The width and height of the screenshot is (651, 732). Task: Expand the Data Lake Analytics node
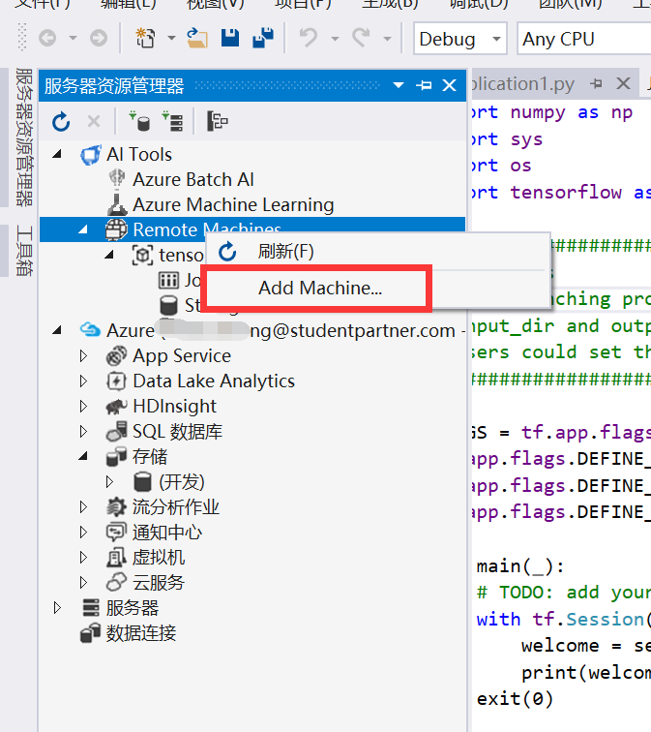click(x=83, y=381)
